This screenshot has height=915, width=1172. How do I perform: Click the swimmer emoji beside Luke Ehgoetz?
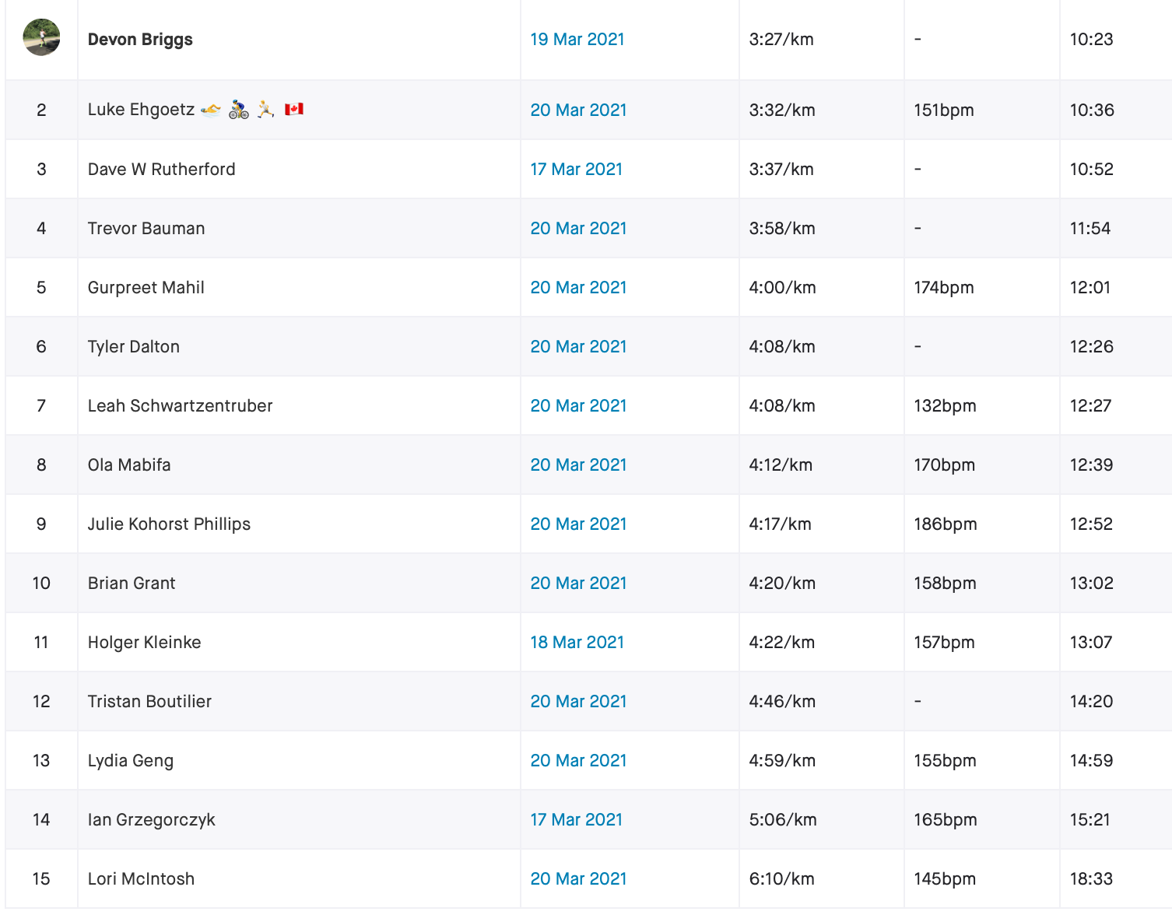pyautogui.click(x=211, y=110)
